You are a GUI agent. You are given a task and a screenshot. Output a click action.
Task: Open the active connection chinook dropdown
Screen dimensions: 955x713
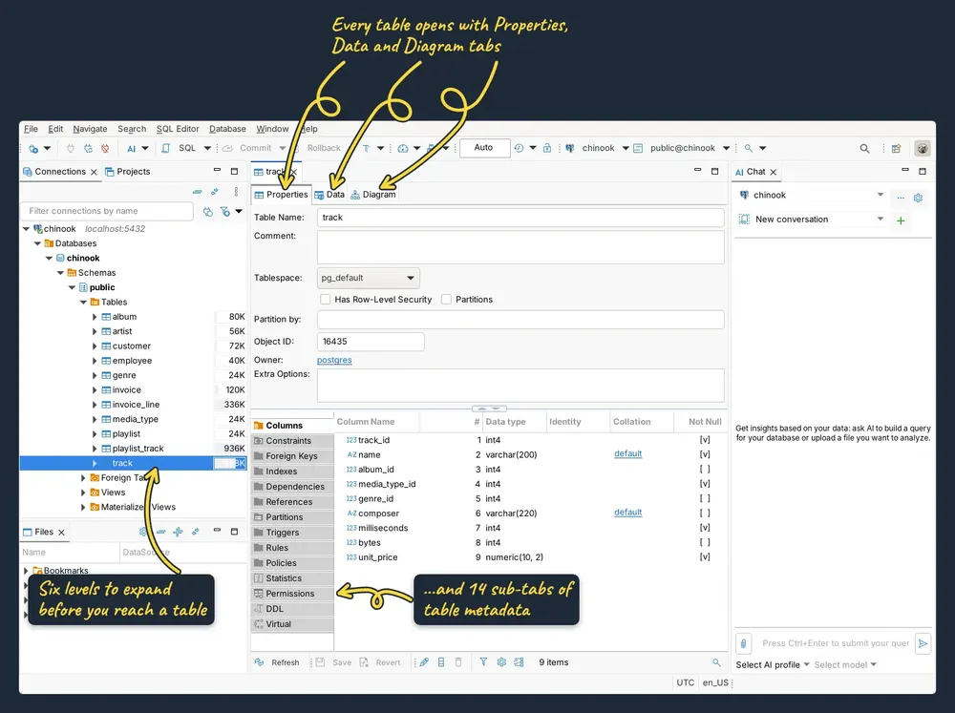[626, 148]
